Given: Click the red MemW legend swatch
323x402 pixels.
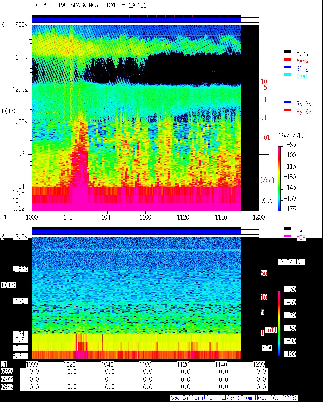Looking at the screenshot, I should (x=287, y=59).
